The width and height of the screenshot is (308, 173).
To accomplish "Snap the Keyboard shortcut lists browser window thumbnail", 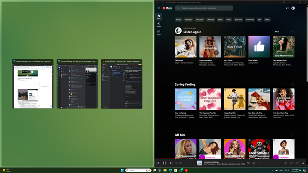I will pos(33,84).
